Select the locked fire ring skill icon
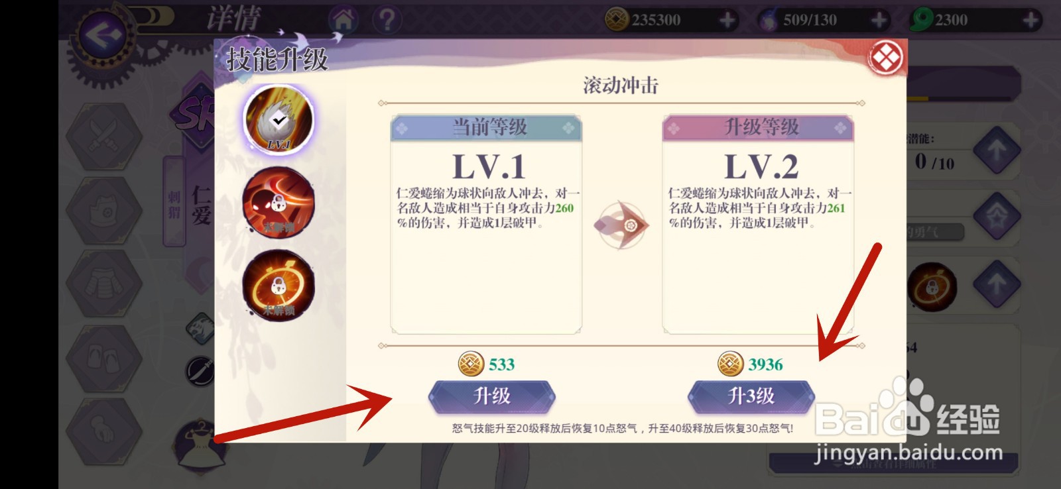The image size is (1061, 489). coord(278,284)
